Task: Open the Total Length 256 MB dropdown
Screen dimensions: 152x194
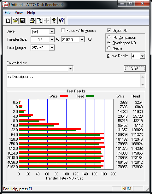Action: click(43, 48)
